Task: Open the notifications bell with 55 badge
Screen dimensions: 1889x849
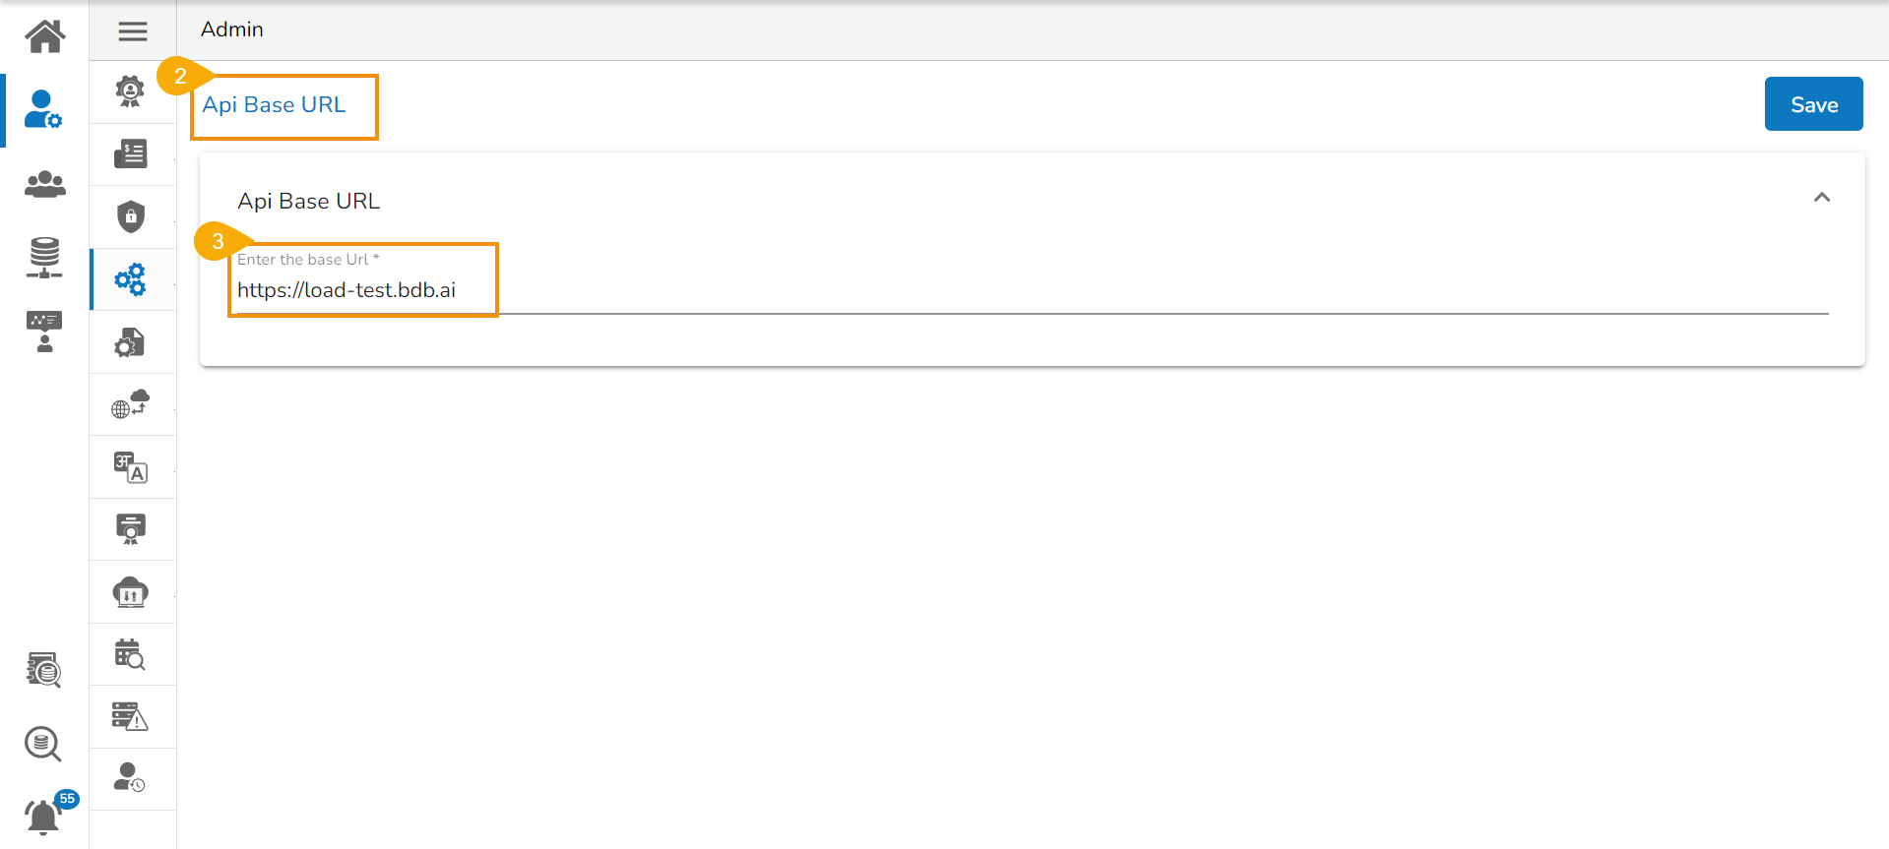Action: (x=42, y=817)
